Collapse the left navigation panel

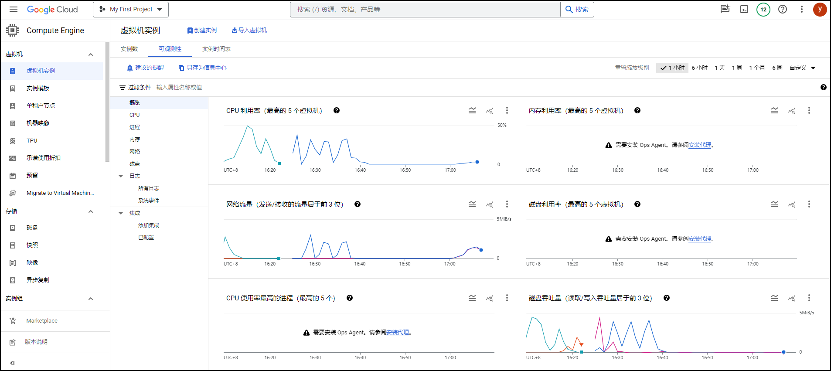point(12,363)
